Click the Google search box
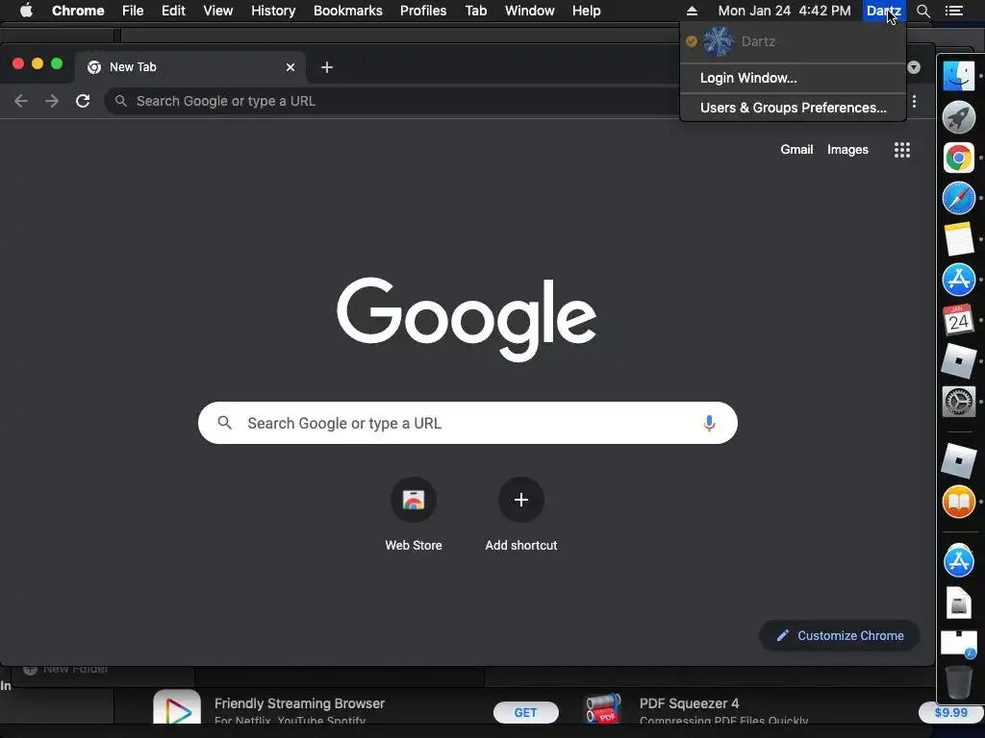This screenshot has width=985, height=738. click(x=467, y=423)
